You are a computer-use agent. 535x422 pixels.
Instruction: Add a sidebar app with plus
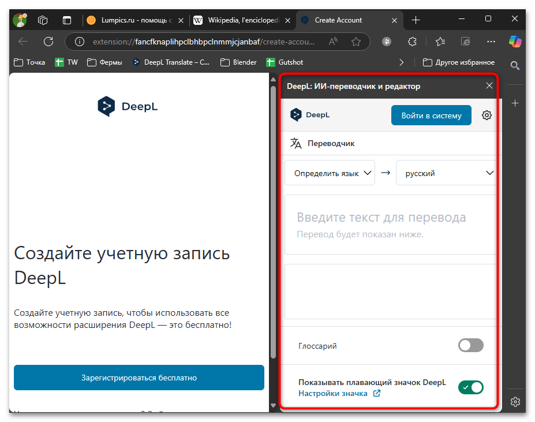point(515,103)
